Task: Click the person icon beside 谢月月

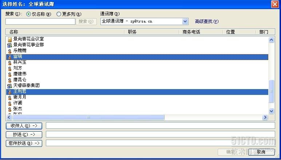Action: [x=10, y=98]
